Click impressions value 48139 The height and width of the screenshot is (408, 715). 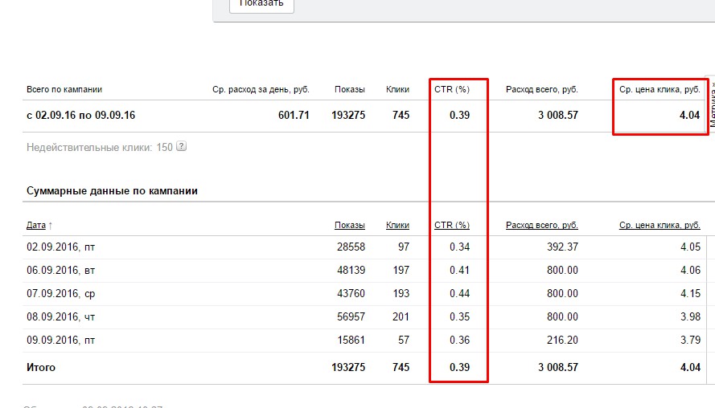pyautogui.click(x=351, y=271)
